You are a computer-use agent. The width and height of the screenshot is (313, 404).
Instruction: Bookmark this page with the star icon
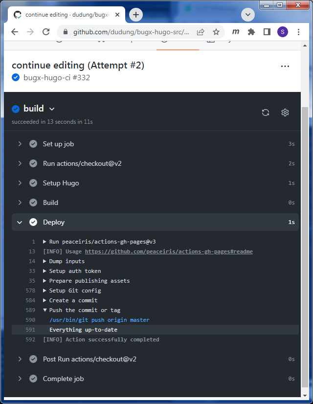[x=216, y=32]
